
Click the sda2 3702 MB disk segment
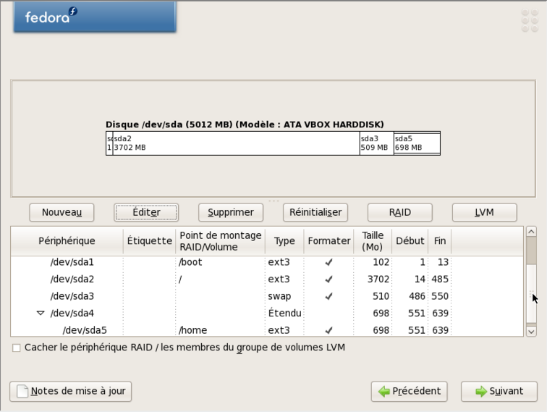[x=236, y=143]
